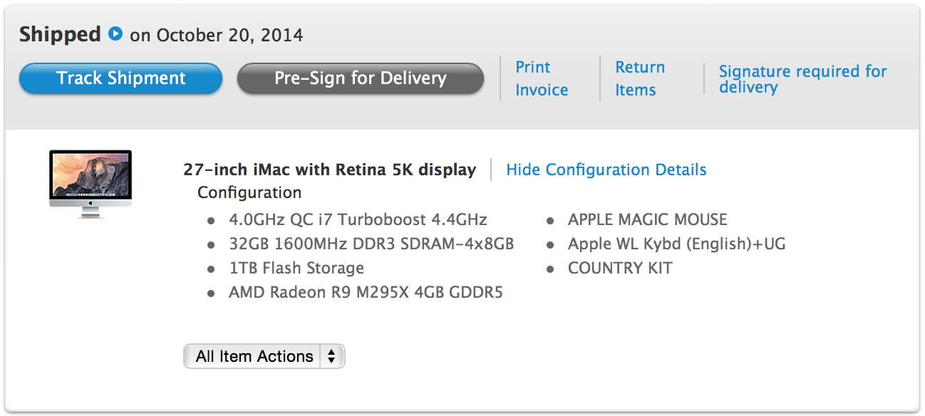This screenshot has width=925, height=416.
Task: Click the 1TB Flash Storage entry
Action: tap(296, 268)
